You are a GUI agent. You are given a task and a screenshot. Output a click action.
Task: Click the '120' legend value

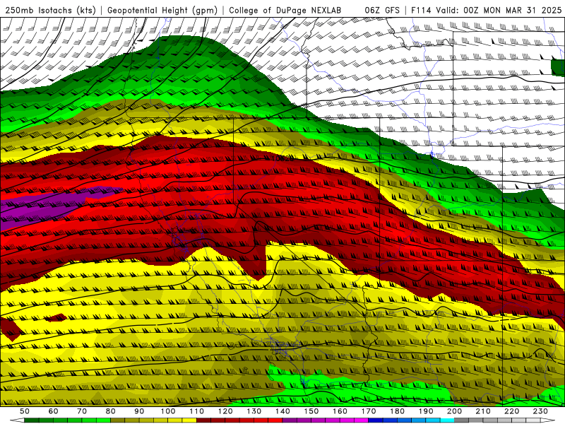[225, 411]
